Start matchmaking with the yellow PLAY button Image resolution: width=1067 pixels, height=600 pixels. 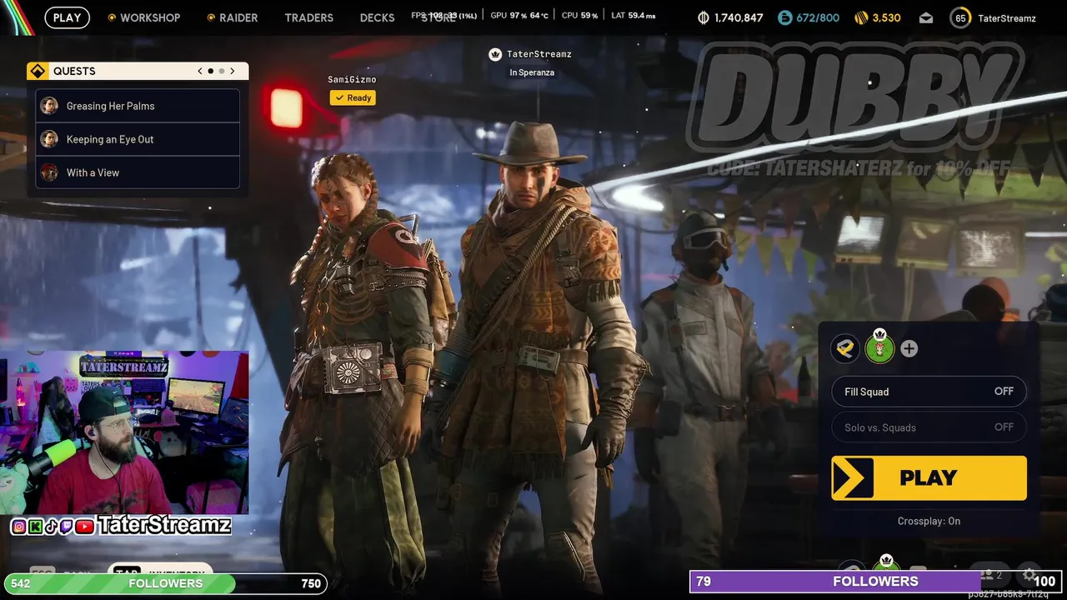pyautogui.click(x=929, y=477)
